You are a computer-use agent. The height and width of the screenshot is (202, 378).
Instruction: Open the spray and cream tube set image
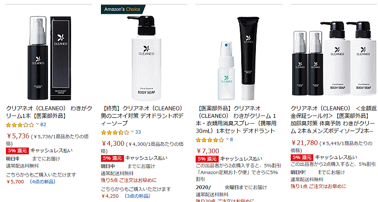click(x=239, y=58)
